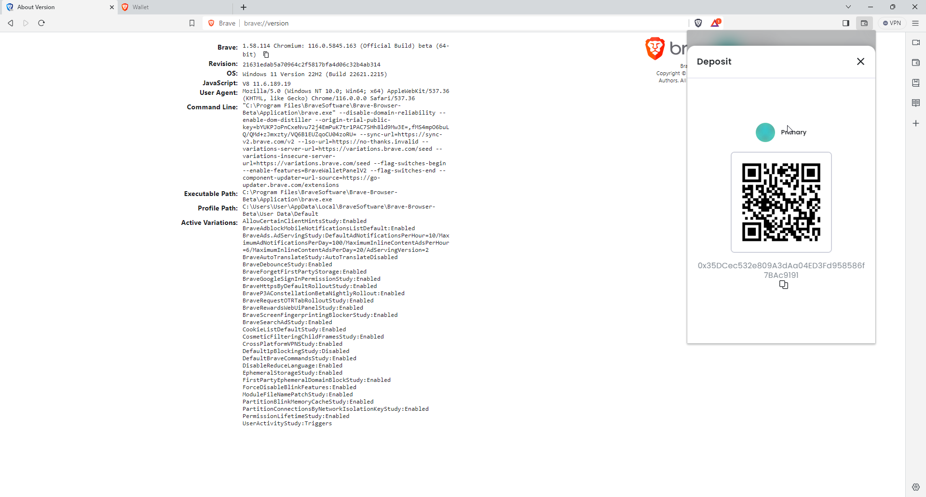This screenshot has width=926, height=497.
Task: Open Brave Rewards triangle icon
Action: tap(715, 23)
